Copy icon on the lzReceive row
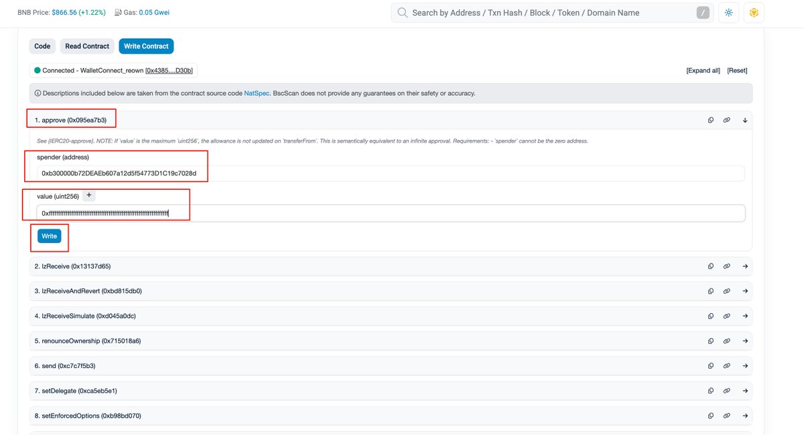The height and width of the screenshot is (435, 804). point(711,266)
